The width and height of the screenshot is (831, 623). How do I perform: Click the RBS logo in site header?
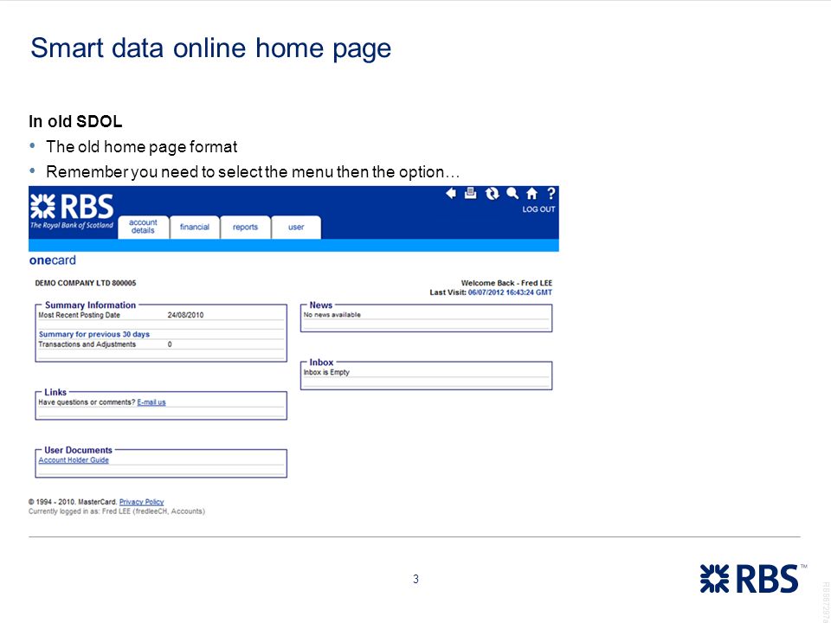(72, 211)
